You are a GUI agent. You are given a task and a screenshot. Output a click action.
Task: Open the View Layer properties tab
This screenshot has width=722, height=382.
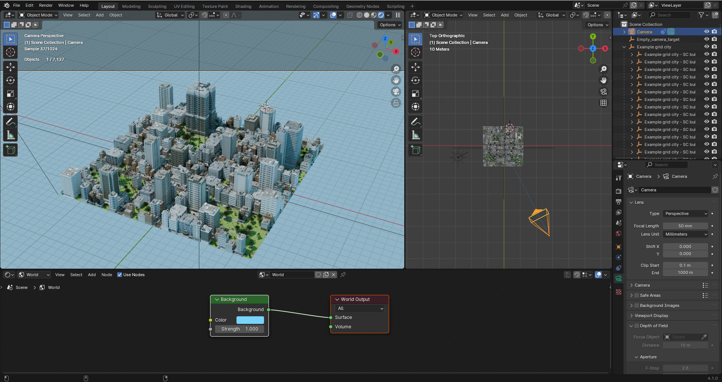(x=619, y=212)
